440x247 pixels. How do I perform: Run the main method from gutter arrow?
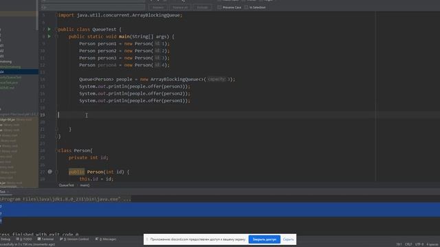pyautogui.click(x=49, y=36)
